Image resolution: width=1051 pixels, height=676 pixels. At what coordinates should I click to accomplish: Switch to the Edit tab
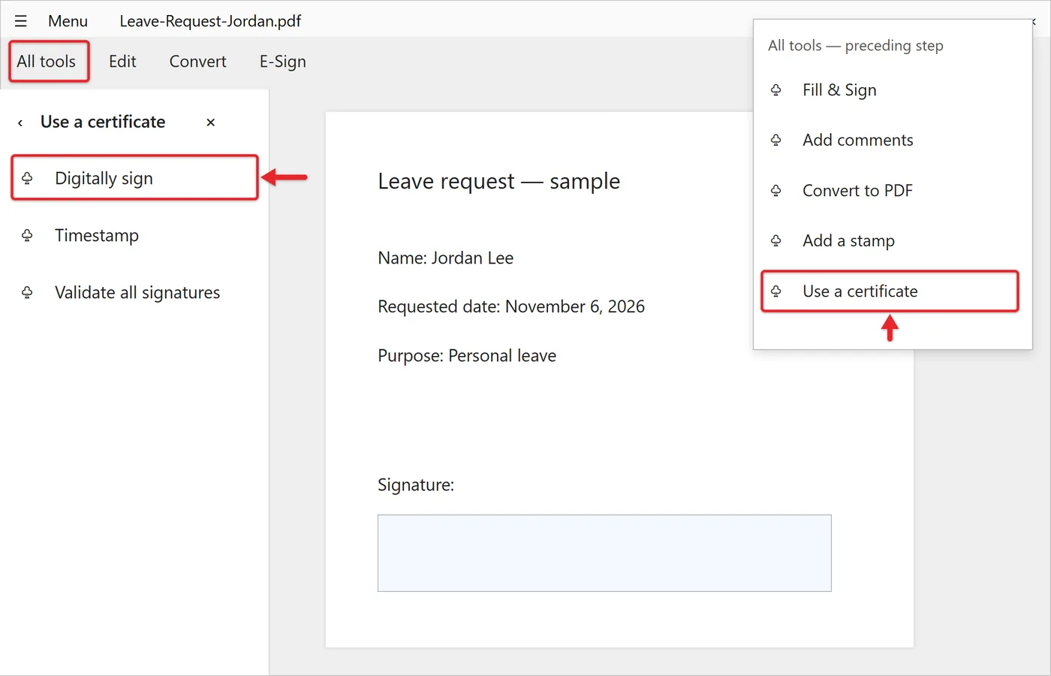coord(122,62)
